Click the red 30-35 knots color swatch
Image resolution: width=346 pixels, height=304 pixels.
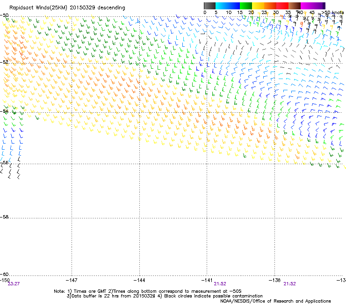coord(282,6)
